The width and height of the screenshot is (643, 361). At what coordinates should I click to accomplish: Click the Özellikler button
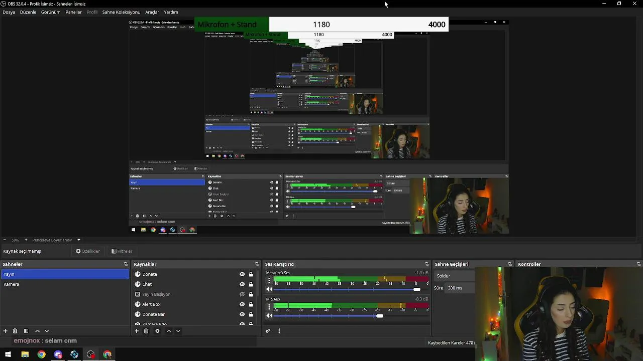pyautogui.click(x=88, y=251)
